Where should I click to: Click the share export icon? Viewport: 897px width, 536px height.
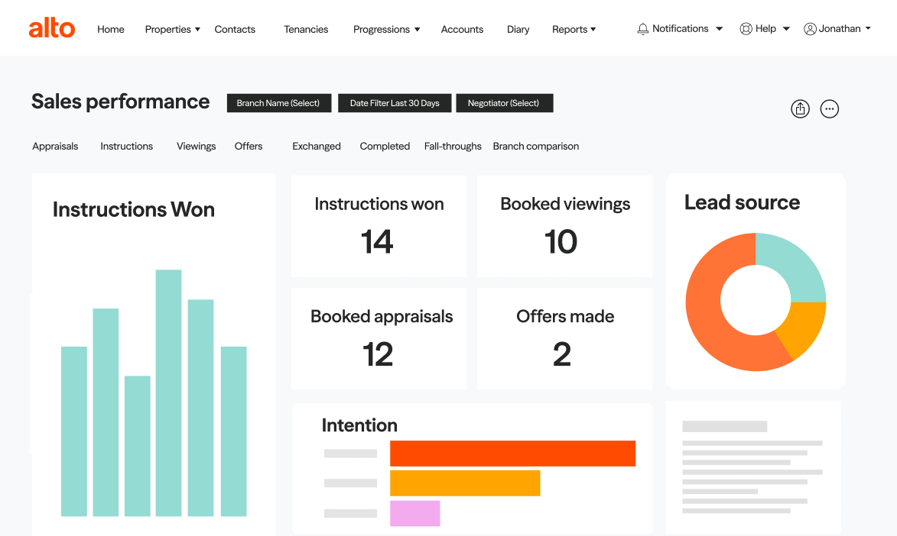pyautogui.click(x=800, y=109)
